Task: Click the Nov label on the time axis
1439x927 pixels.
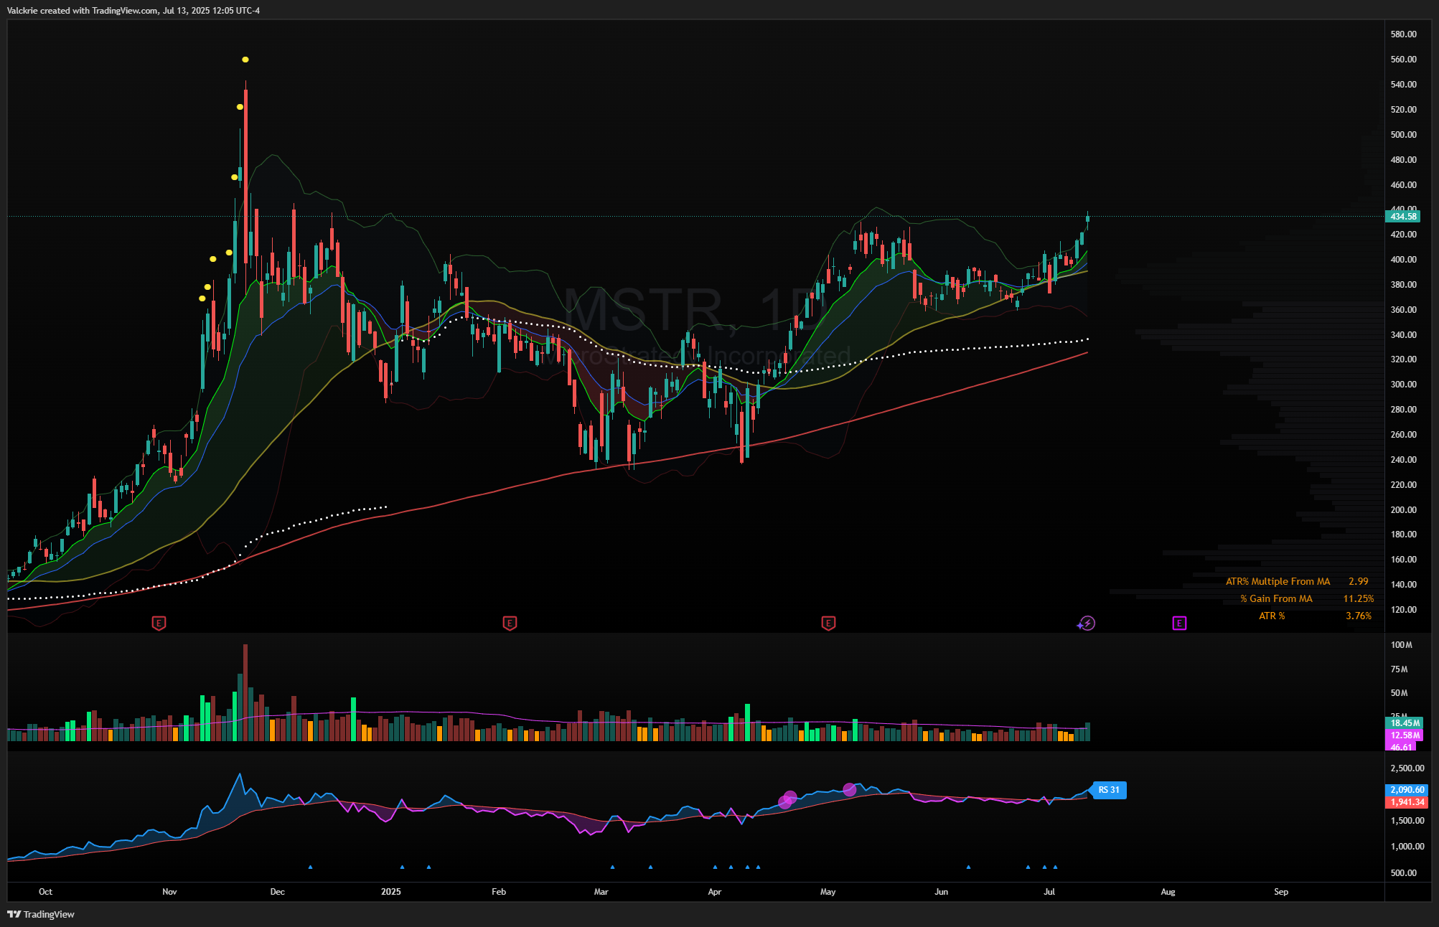Action: (x=169, y=891)
